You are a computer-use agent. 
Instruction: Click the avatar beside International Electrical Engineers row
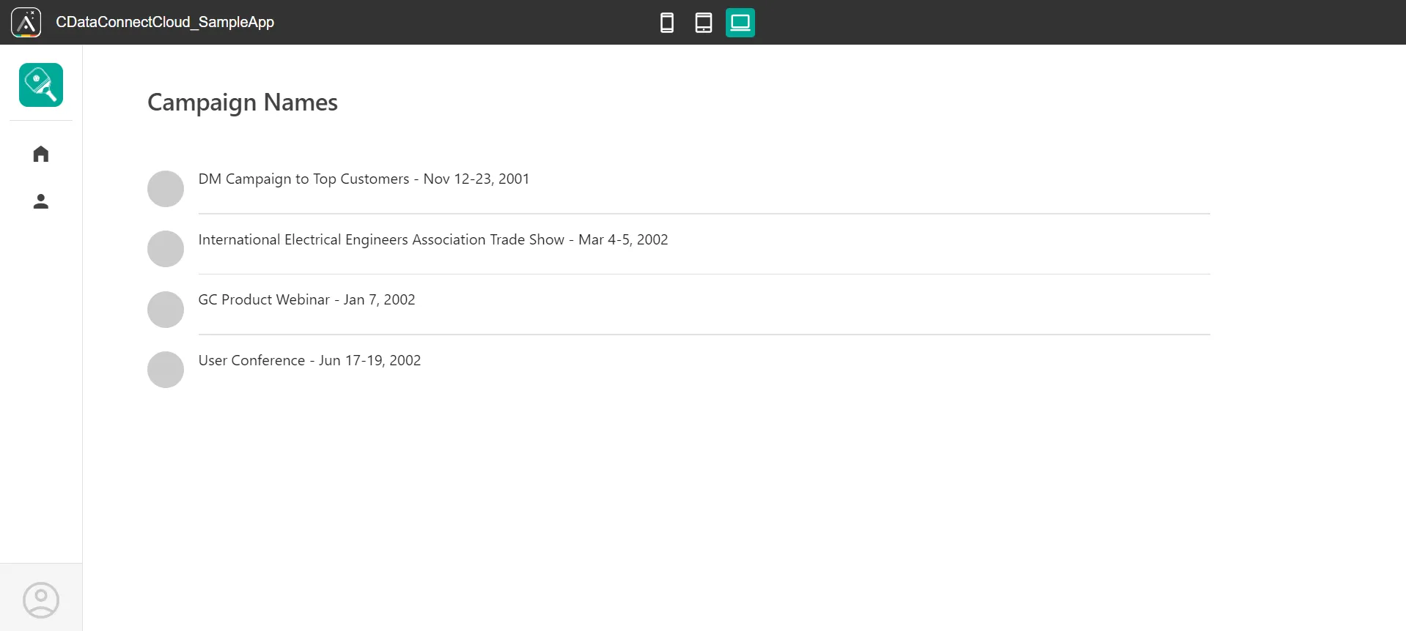tap(166, 249)
